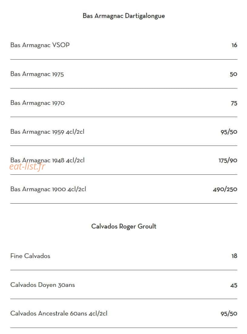This screenshot has width=247, height=334.
Task: Click the Bas Armagnac Dartigalongue heading
Action: coord(124,16)
